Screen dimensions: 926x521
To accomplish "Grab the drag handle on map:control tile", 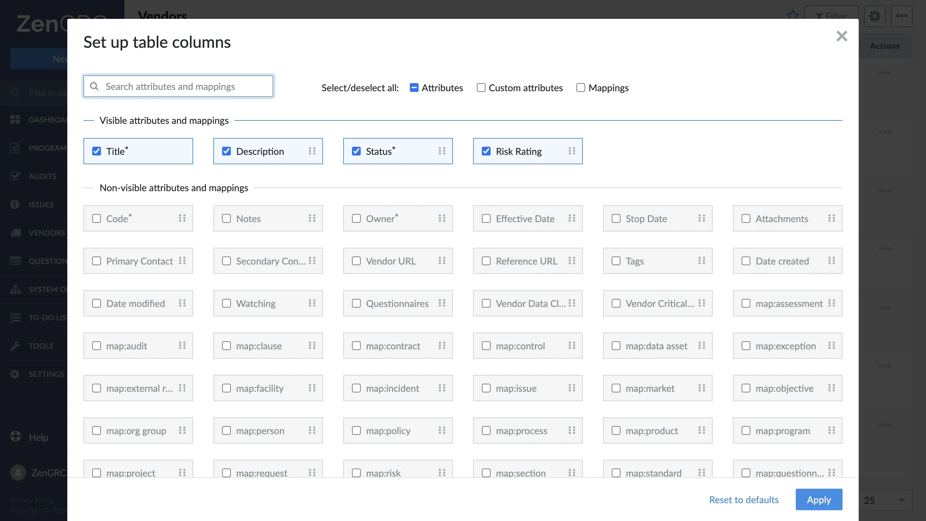I will (572, 346).
